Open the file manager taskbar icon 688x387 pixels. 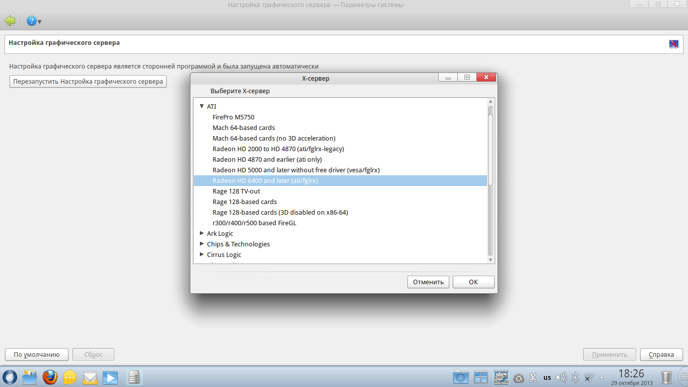click(30, 377)
